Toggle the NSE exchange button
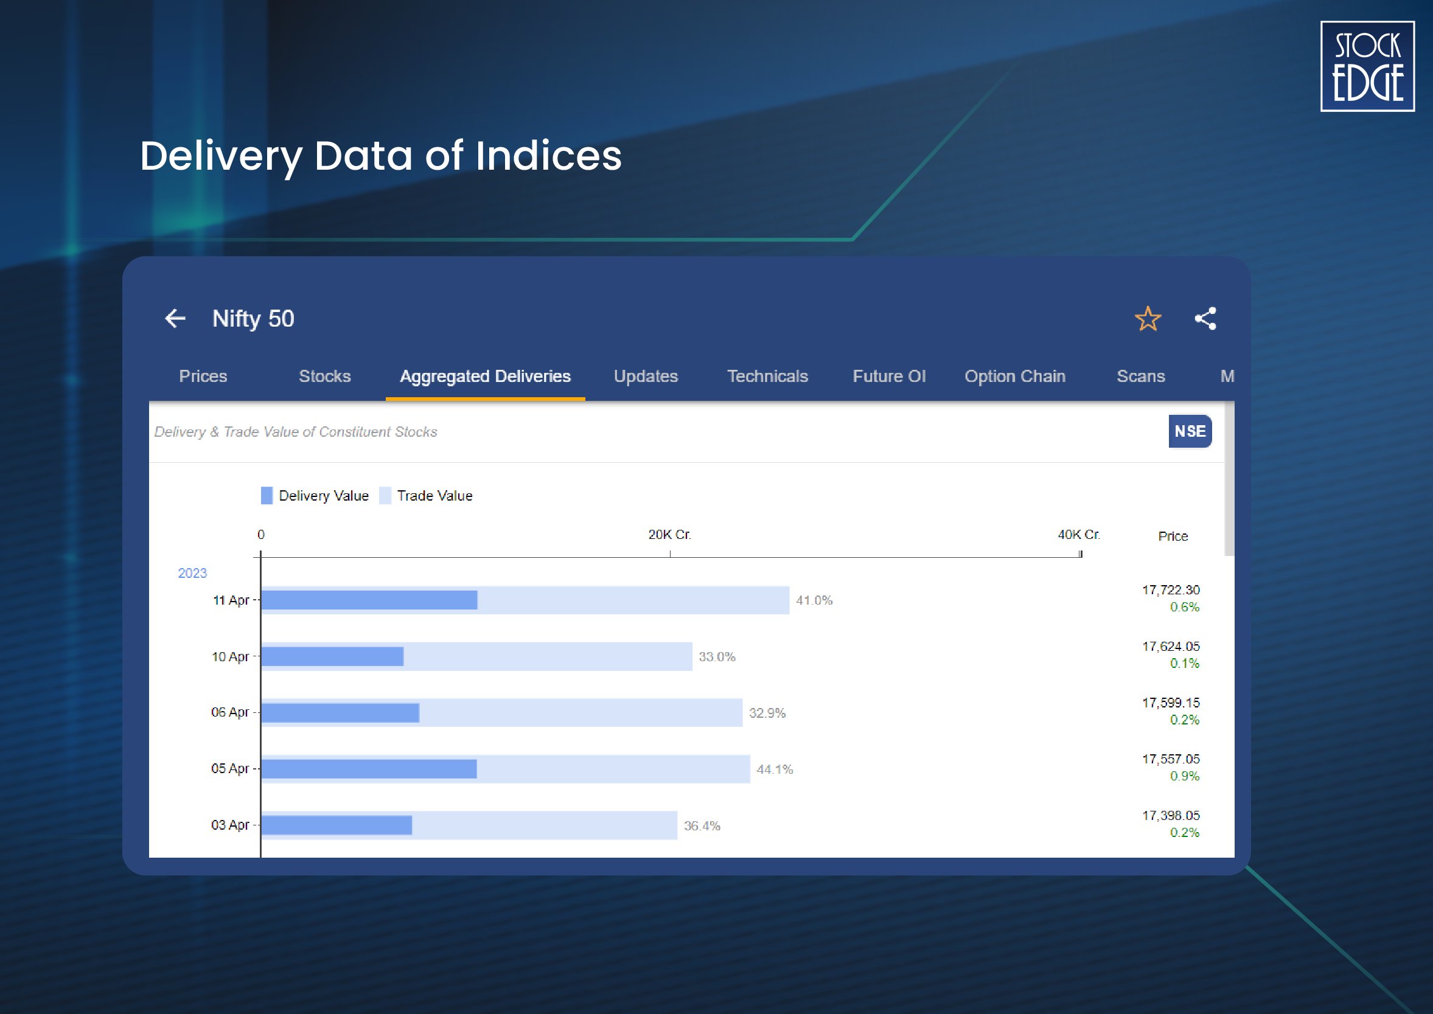Image resolution: width=1433 pixels, height=1014 pixels. coord(1190,431)
